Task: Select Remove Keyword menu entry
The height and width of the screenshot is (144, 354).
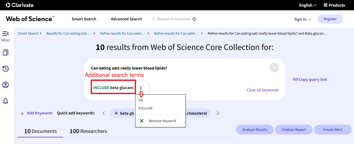Action: (160, 121)
